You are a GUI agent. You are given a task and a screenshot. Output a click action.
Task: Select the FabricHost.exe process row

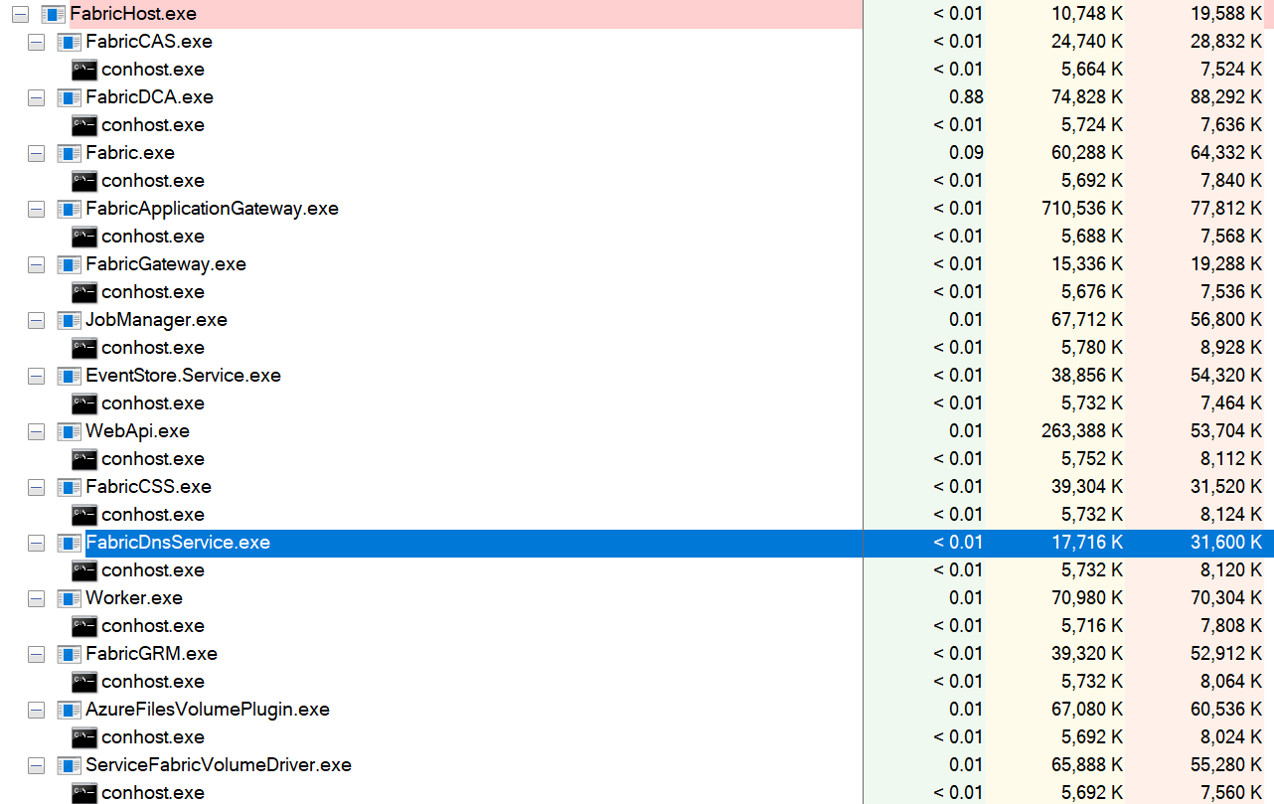(x=637, y=14)
